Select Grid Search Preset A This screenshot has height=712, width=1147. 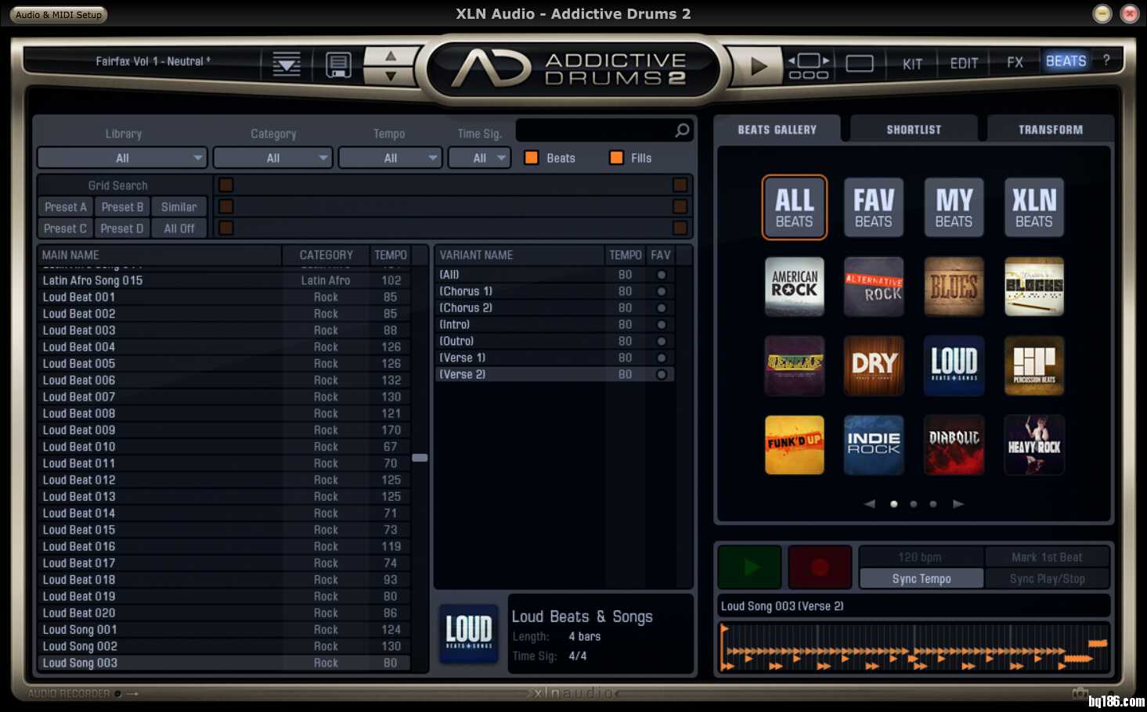[x=66, y=207]
